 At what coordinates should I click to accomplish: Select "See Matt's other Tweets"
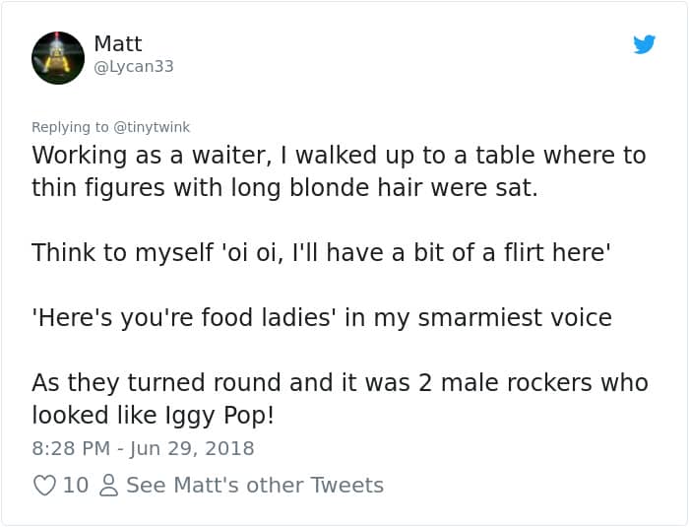point(255,485)
